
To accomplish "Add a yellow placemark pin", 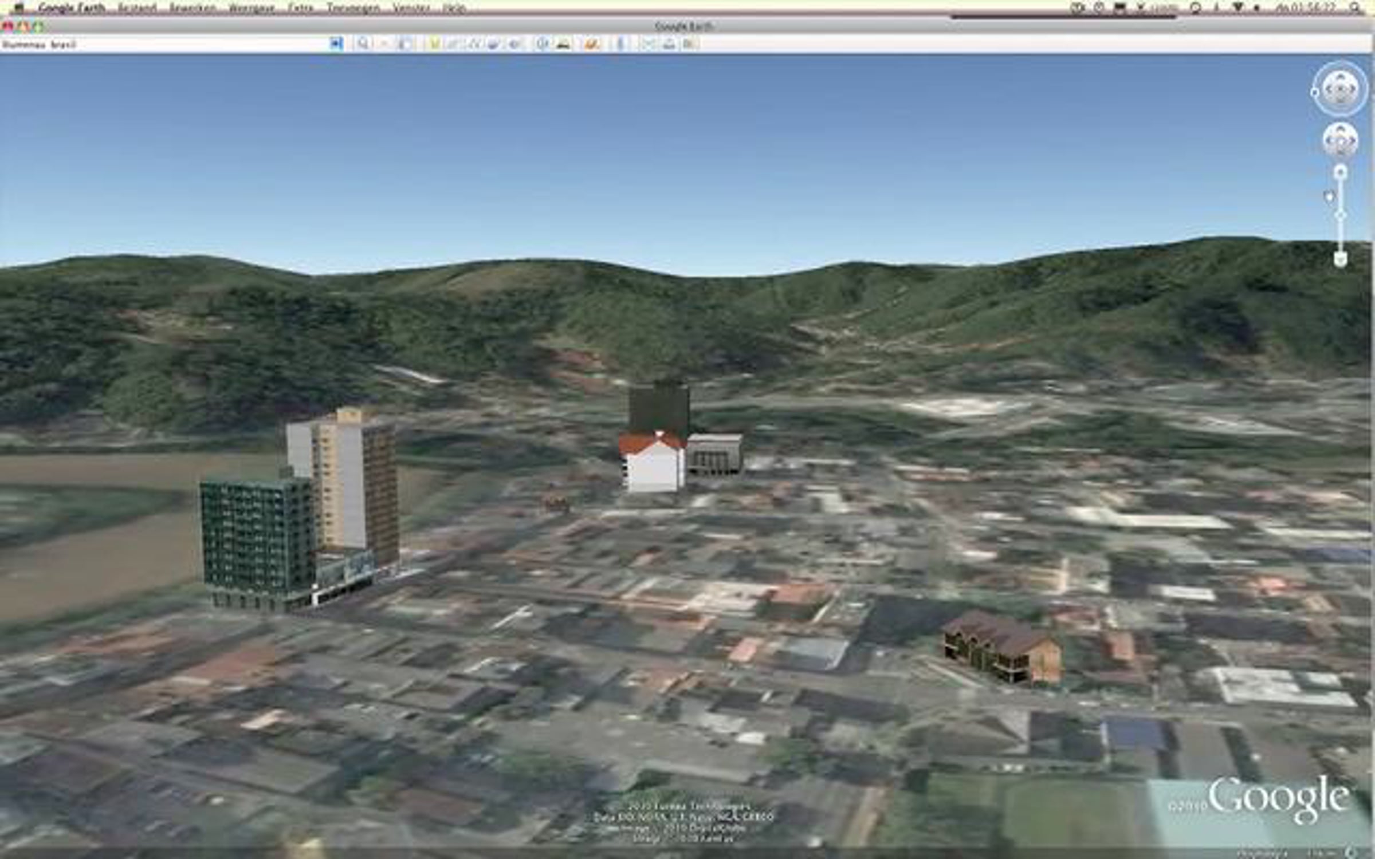I will (x=434, y=44).
